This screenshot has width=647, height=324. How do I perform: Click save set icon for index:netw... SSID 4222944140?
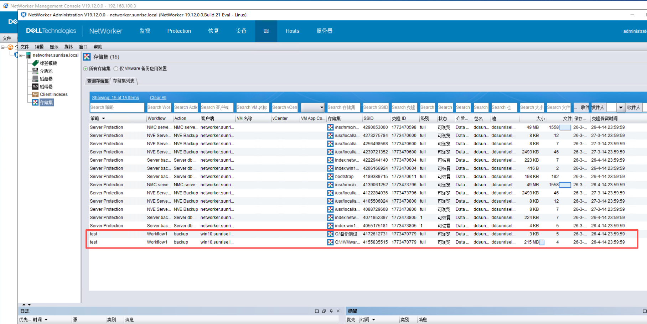(330, 160)
